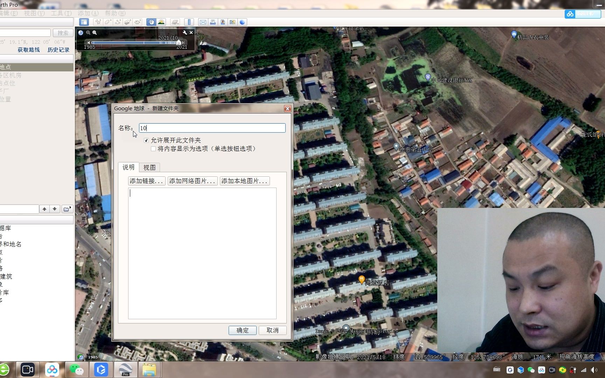Switch to the 视图 view tab
This screenshot has width=605, height=378.
tap(149, 168)
